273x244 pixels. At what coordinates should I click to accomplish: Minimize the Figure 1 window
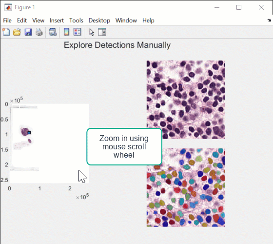217,7
